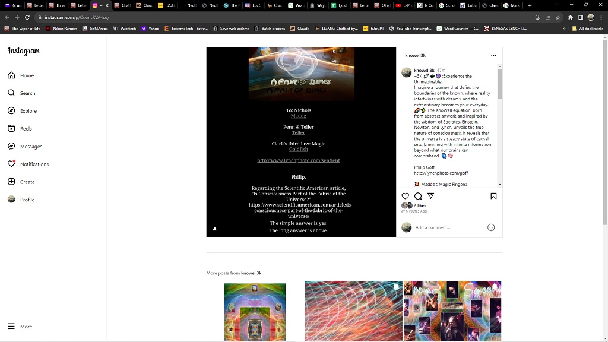This screenshot has height=342, width=608.
Task: Click knowell3k avatar beside caption
Action: click(406, 72)
